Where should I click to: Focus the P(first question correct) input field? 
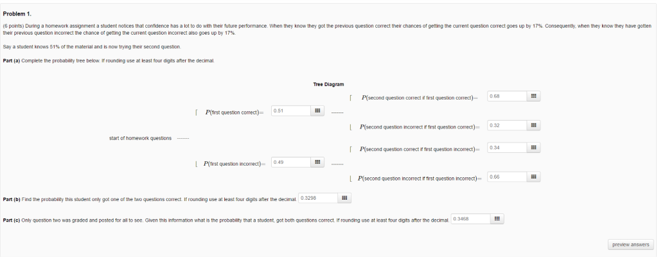click(x=291, y=111)
